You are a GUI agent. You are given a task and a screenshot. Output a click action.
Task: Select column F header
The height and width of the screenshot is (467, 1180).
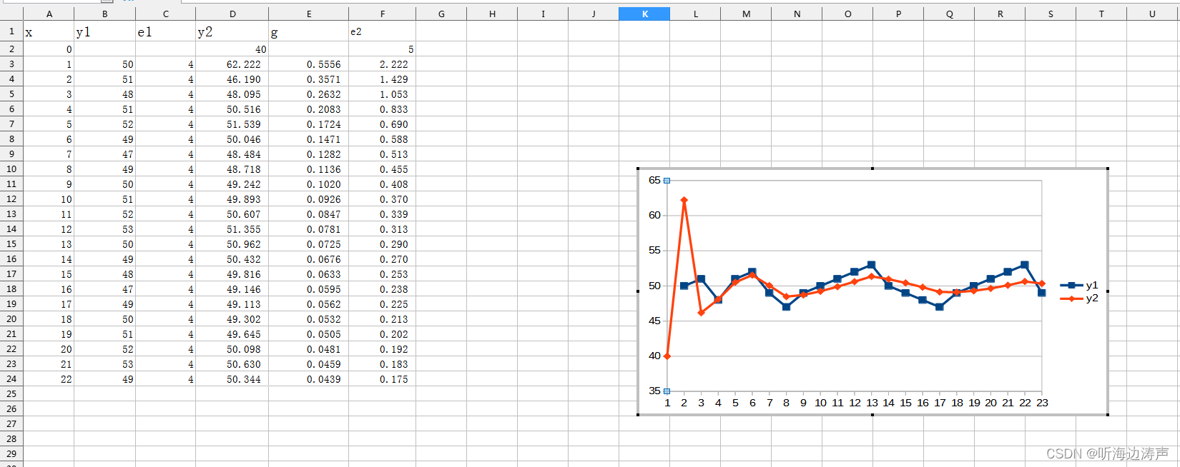point(383,14)
